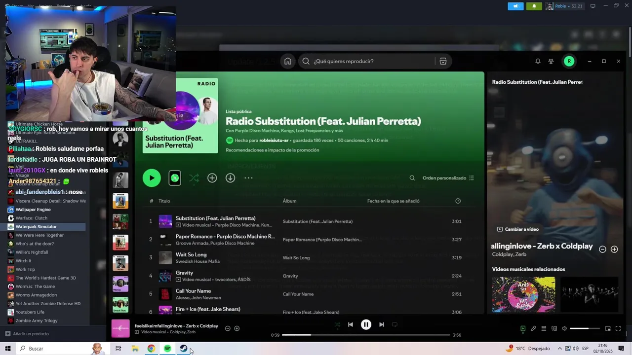Open miniplayer icon in player bar
This screenshot has height=355, width=632.
tap(608, 328)
